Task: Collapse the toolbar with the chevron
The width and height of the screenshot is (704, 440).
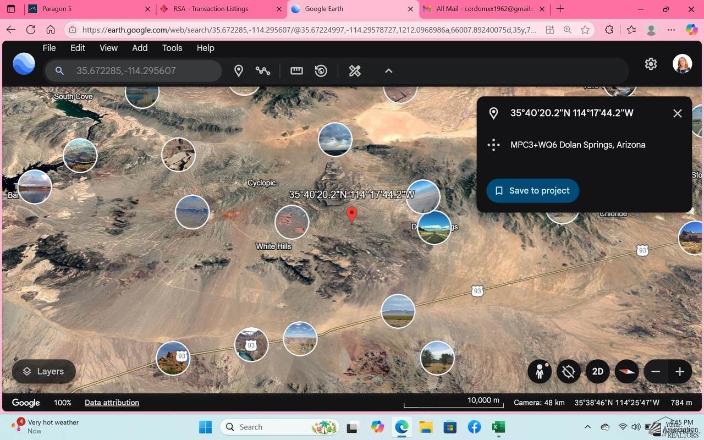Action: coord(388,71)
